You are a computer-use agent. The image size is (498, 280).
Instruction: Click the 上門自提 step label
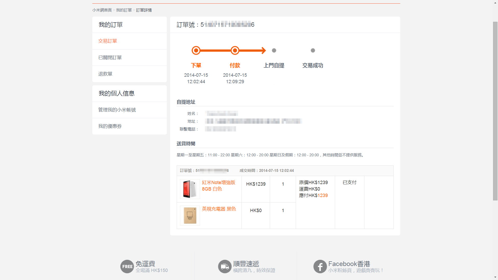[274, 65]
